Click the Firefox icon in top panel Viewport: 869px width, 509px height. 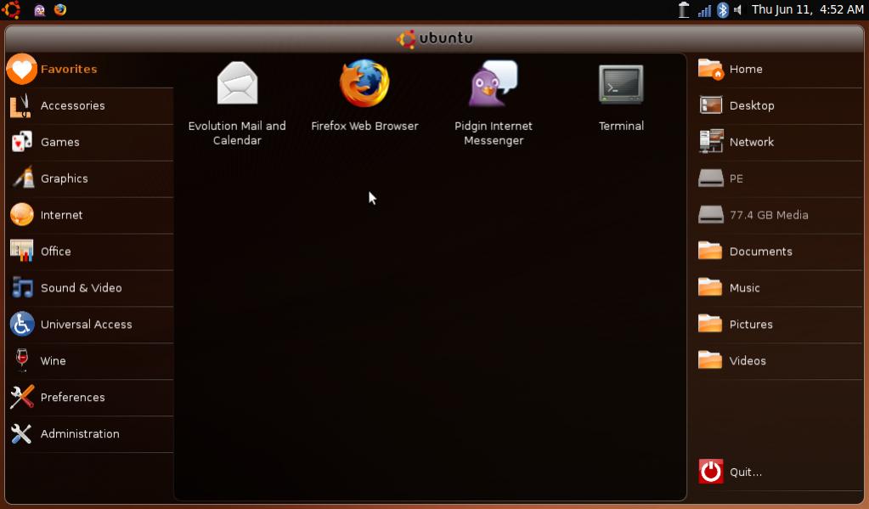pos(59,9)
